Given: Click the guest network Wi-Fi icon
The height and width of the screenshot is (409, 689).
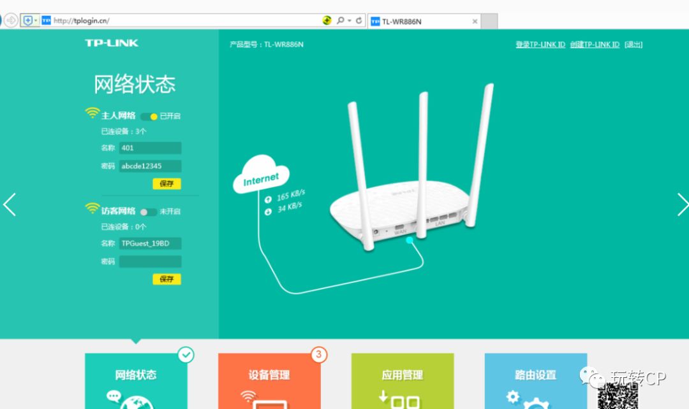Looking at the screenshot, I should 93,208.
